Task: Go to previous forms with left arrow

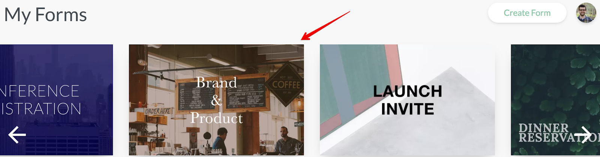Action: tap(17, 135)
